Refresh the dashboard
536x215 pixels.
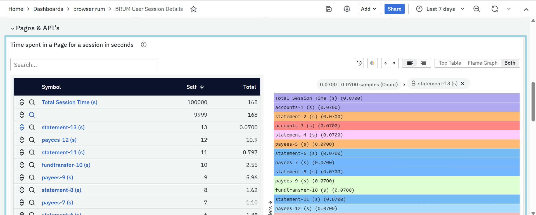(x=495, y=9)
